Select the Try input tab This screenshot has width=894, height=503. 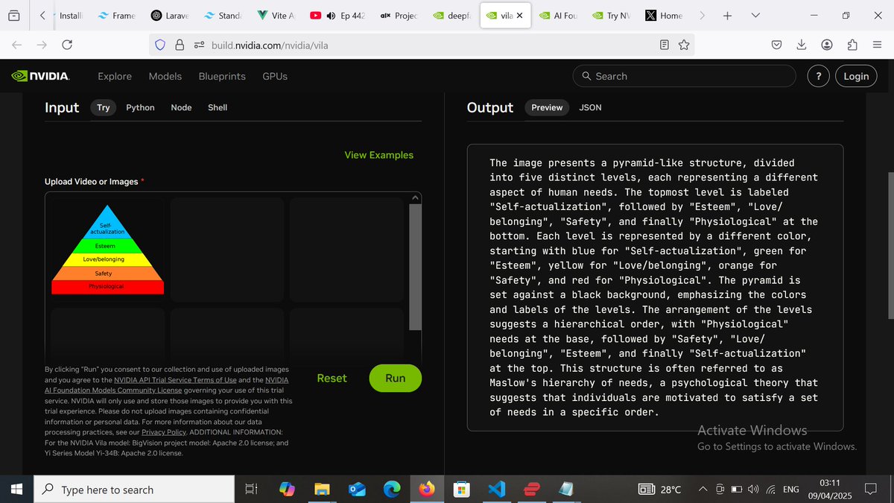[104, 107]
